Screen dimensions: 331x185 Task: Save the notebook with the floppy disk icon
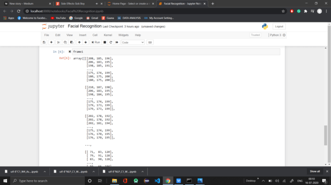click(x=44, y=42)
